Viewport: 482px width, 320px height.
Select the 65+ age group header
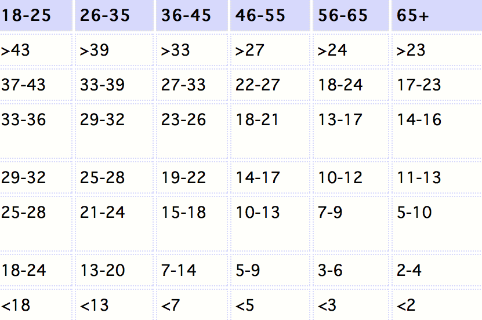437,15
